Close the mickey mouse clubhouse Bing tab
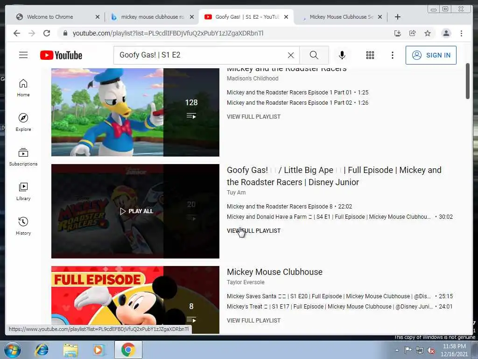Viewport: 478px width, 359px height. 192,17
